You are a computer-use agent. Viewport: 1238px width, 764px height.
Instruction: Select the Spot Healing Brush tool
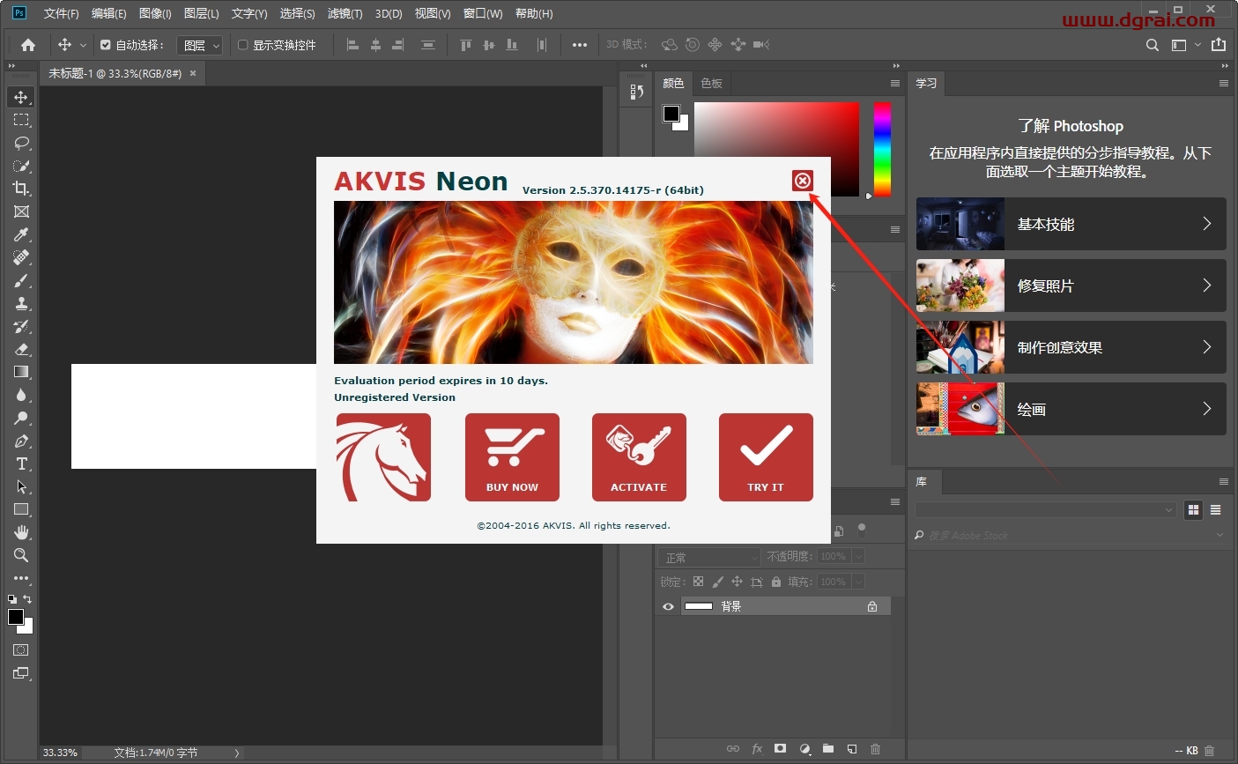pyautogui.click(x=21, y=257)
